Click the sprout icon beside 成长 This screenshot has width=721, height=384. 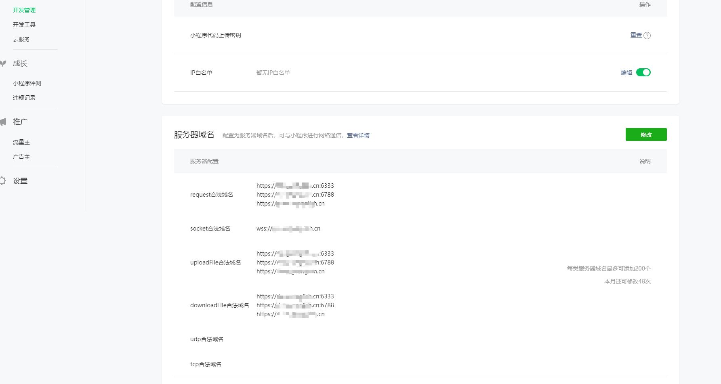(4, 63)
